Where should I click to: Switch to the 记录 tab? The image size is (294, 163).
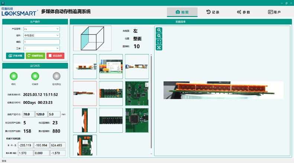[213, 12]
